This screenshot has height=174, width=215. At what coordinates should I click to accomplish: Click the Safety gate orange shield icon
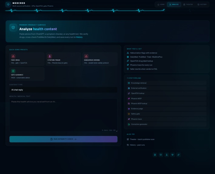pos(129,114)
